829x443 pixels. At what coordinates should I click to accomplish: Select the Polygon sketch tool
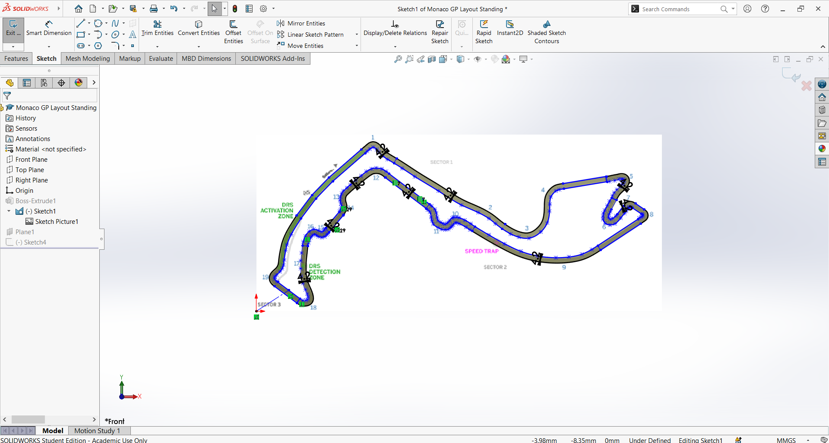(x=98, y=46)
